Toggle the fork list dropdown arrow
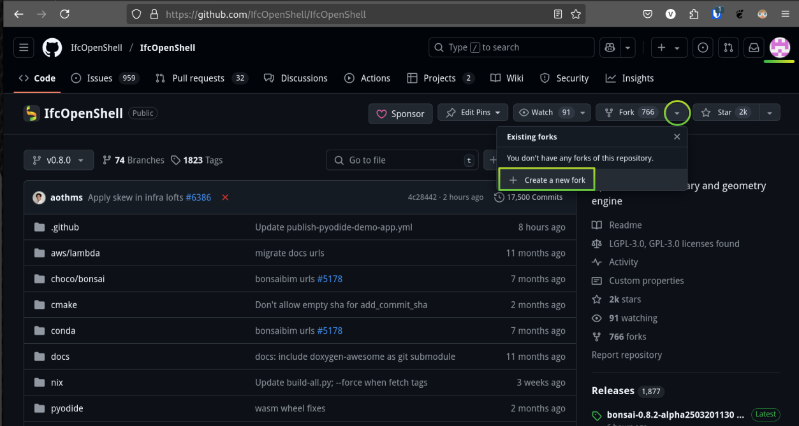 coord(677,113)
